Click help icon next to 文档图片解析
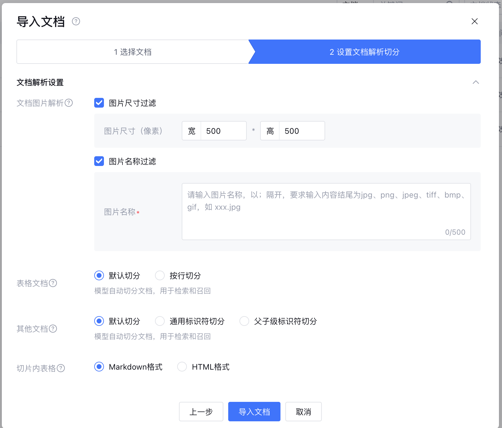Screen dimensions: 502x428 (69, 103)
